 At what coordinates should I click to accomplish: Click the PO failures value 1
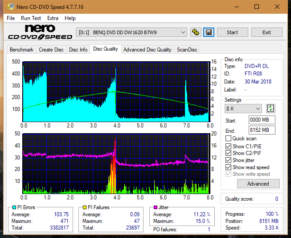tap(209, 230)
